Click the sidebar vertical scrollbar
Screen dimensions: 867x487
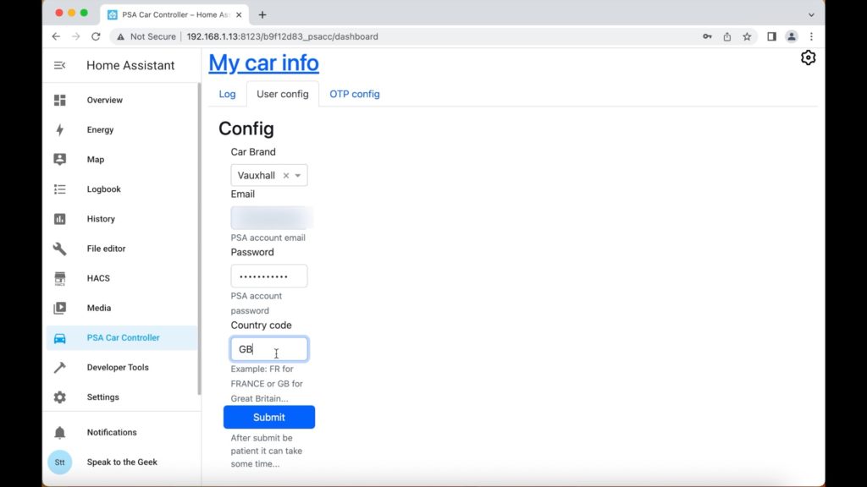tap(199, 239)
